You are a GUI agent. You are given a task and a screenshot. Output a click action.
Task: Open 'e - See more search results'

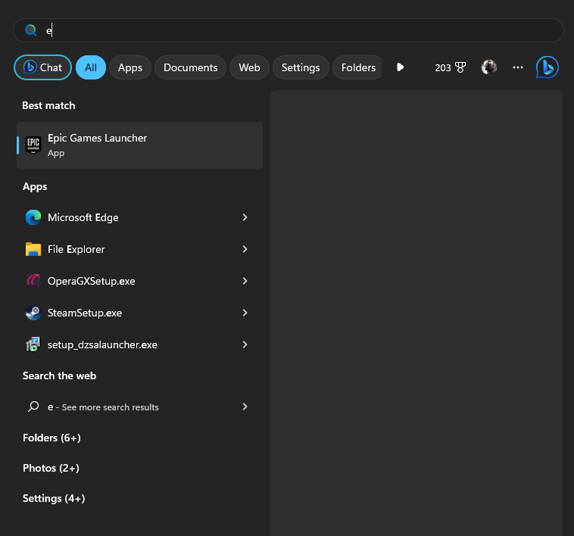click(x=103, y=407)
